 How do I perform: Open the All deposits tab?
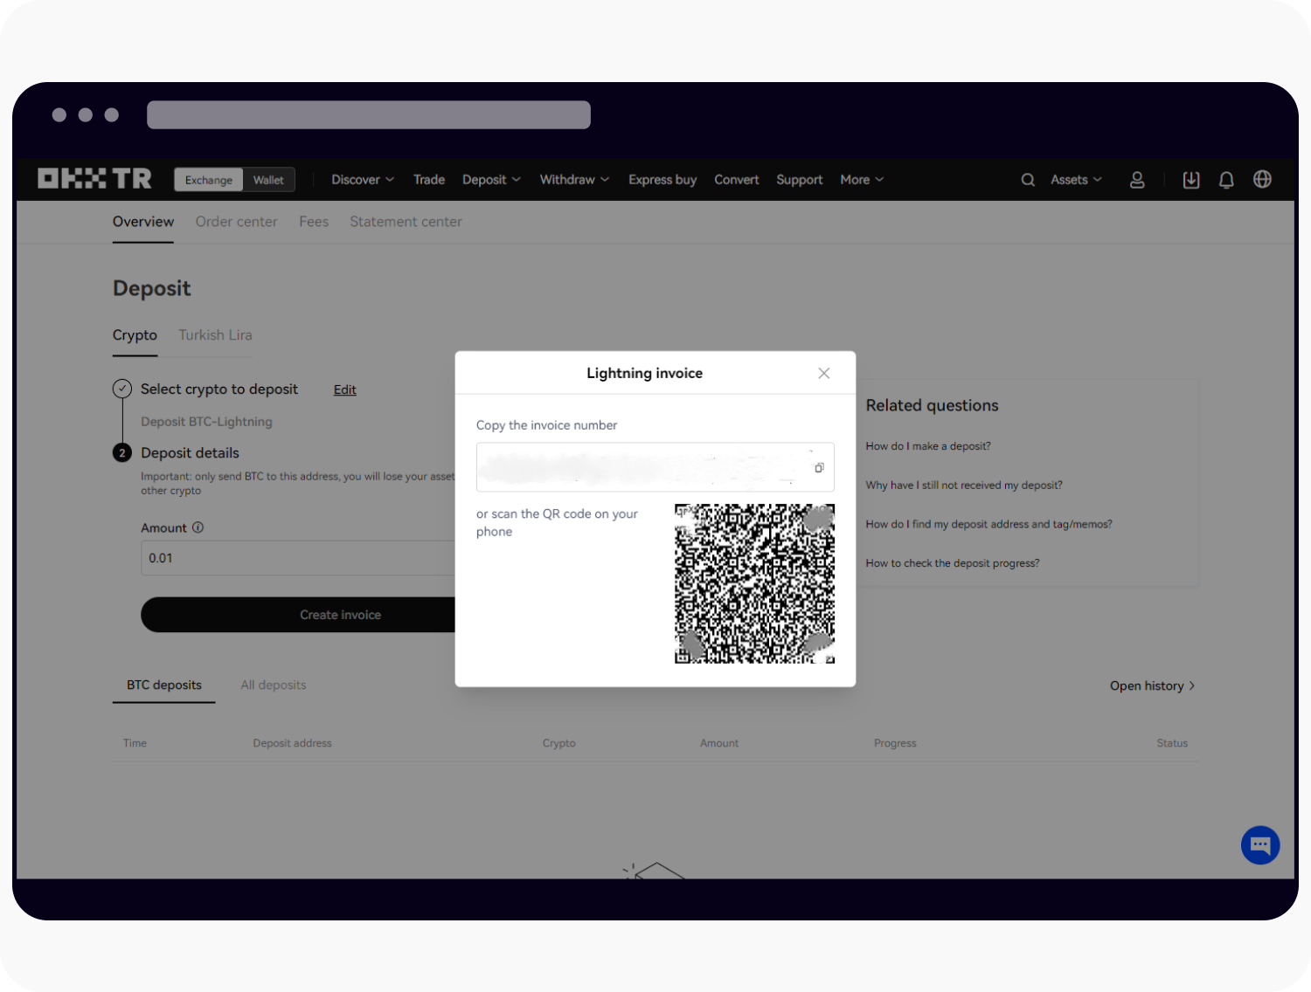click(273, 685)
